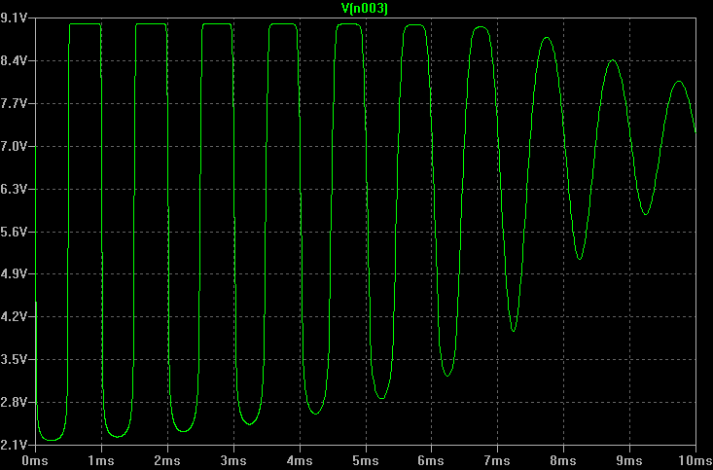Viewport: 713px width, 470px height.
Task: Click the 5.6V vertical axis tick label
Action: pos(17,232)
